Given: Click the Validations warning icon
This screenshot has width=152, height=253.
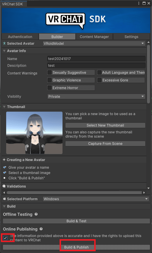Looking at the screenshot, I should [x=4, y=186].
